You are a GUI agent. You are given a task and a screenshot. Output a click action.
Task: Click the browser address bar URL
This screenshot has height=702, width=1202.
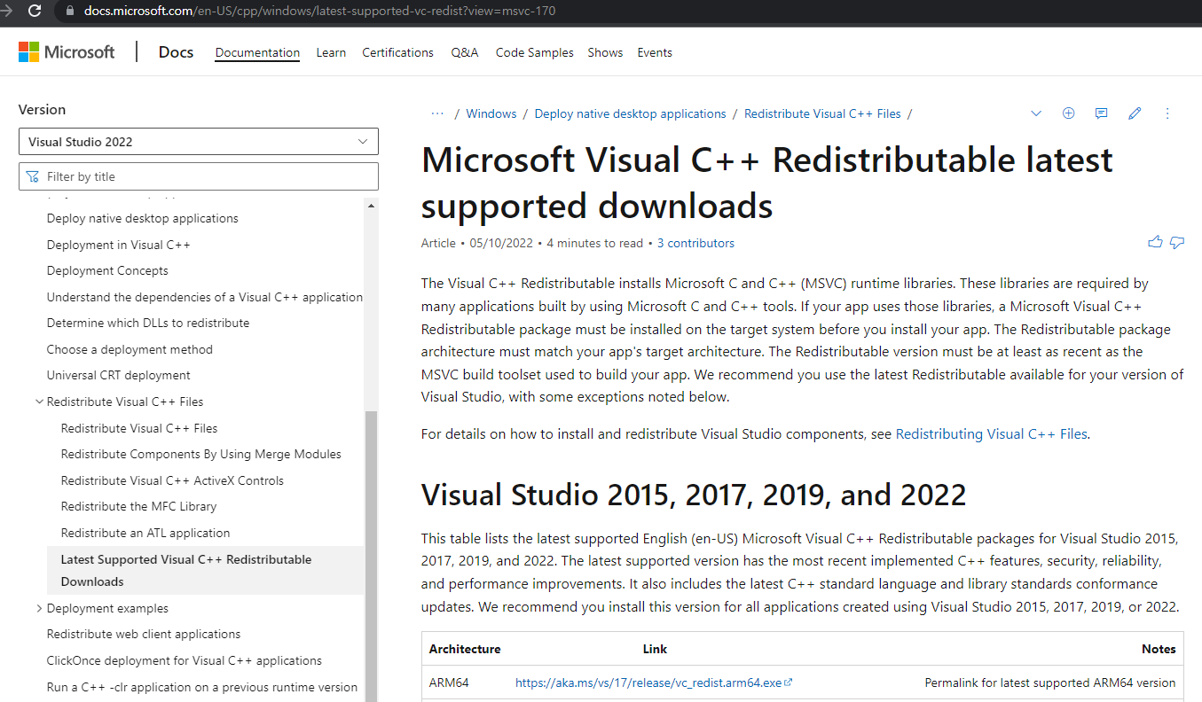coord(320,12)
